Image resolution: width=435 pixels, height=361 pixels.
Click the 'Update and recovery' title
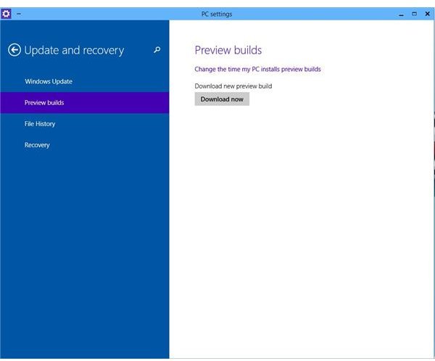tap(74, 51)
